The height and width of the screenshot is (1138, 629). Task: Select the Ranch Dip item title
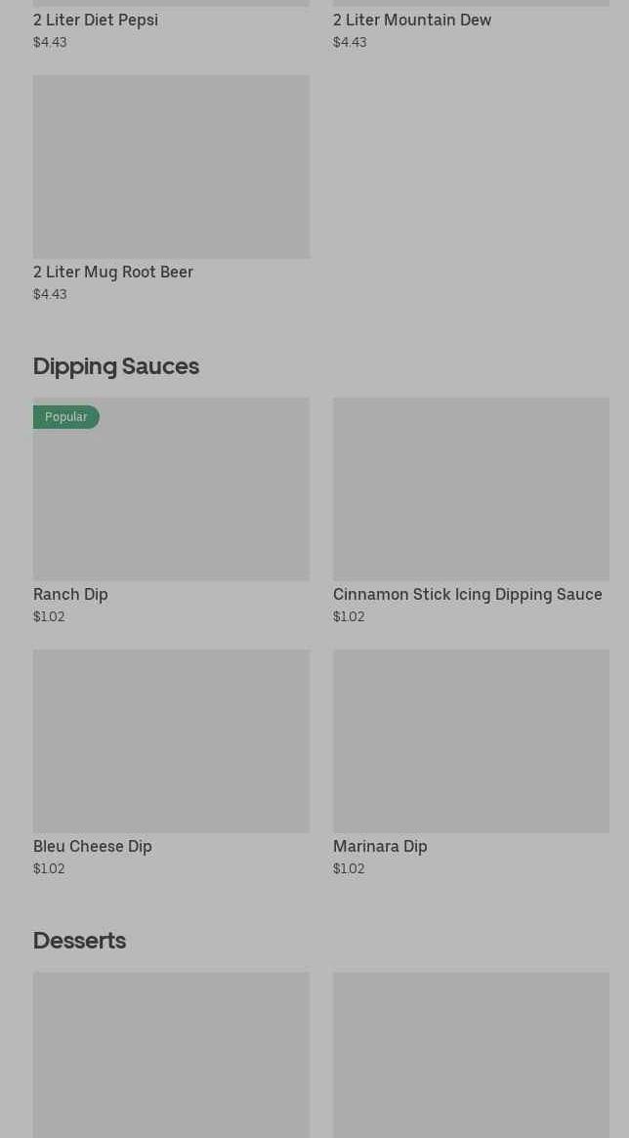click(70, 594)
